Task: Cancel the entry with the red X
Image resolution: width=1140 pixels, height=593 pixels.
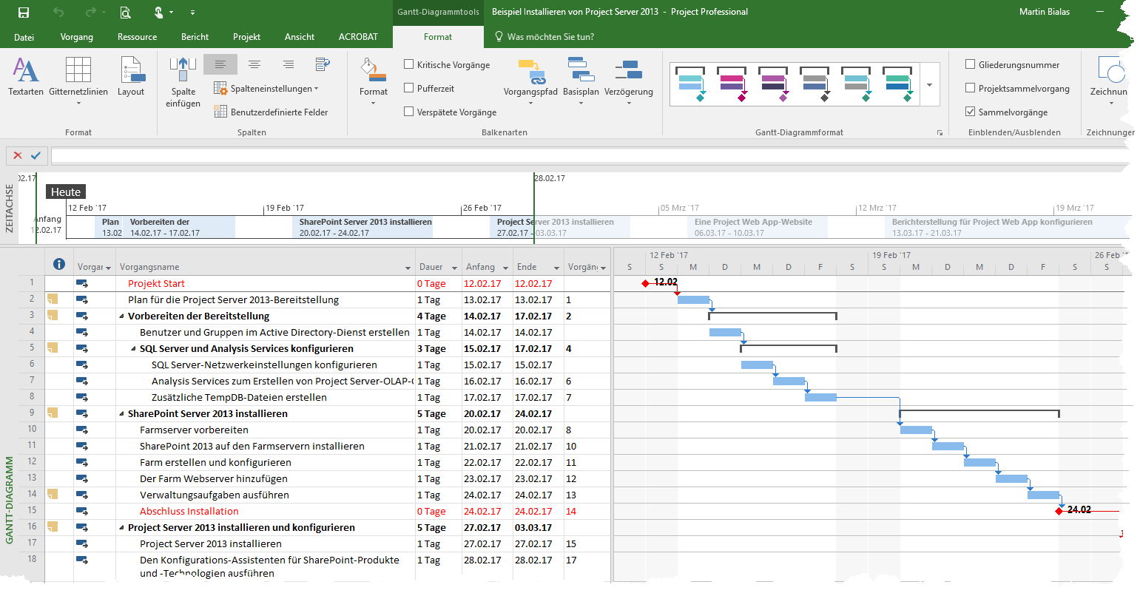Action: coord(18,155)
